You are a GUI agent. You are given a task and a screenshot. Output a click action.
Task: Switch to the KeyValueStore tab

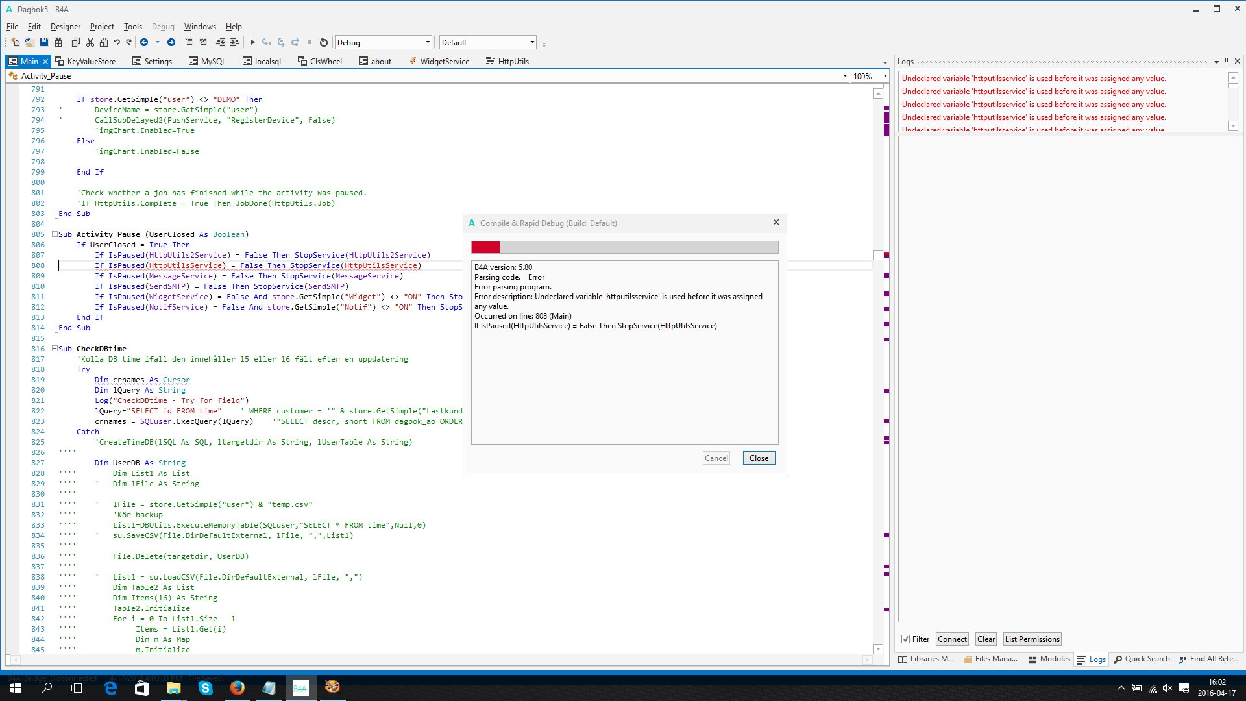pos(86,62)
